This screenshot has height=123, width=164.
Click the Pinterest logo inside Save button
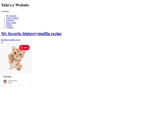(22, 48)
